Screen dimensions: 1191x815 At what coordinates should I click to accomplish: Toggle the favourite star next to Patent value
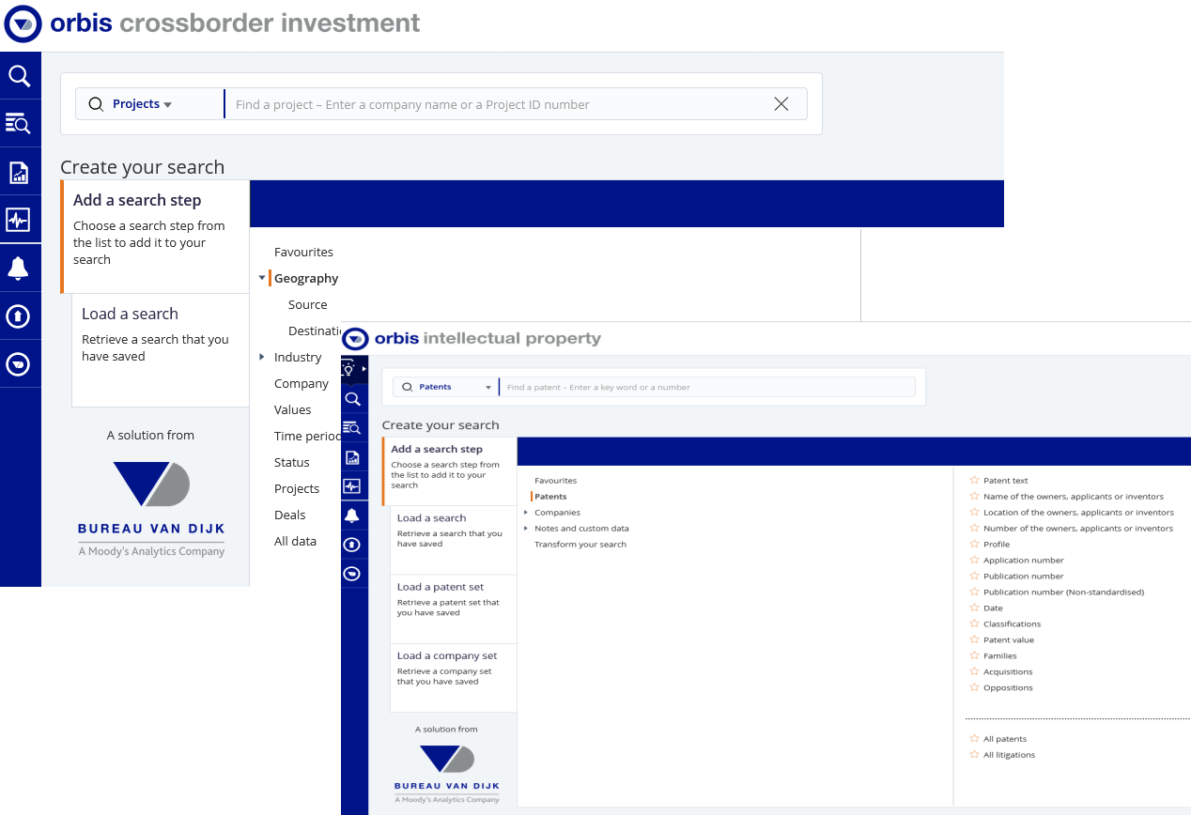974,640
